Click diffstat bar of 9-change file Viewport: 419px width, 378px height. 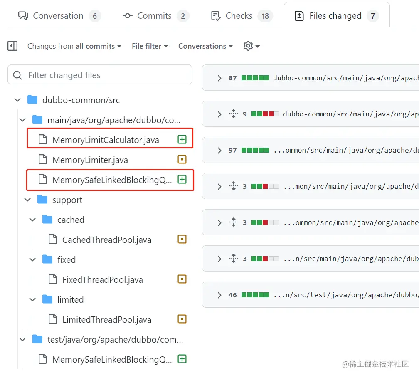[x=265, y=114]
